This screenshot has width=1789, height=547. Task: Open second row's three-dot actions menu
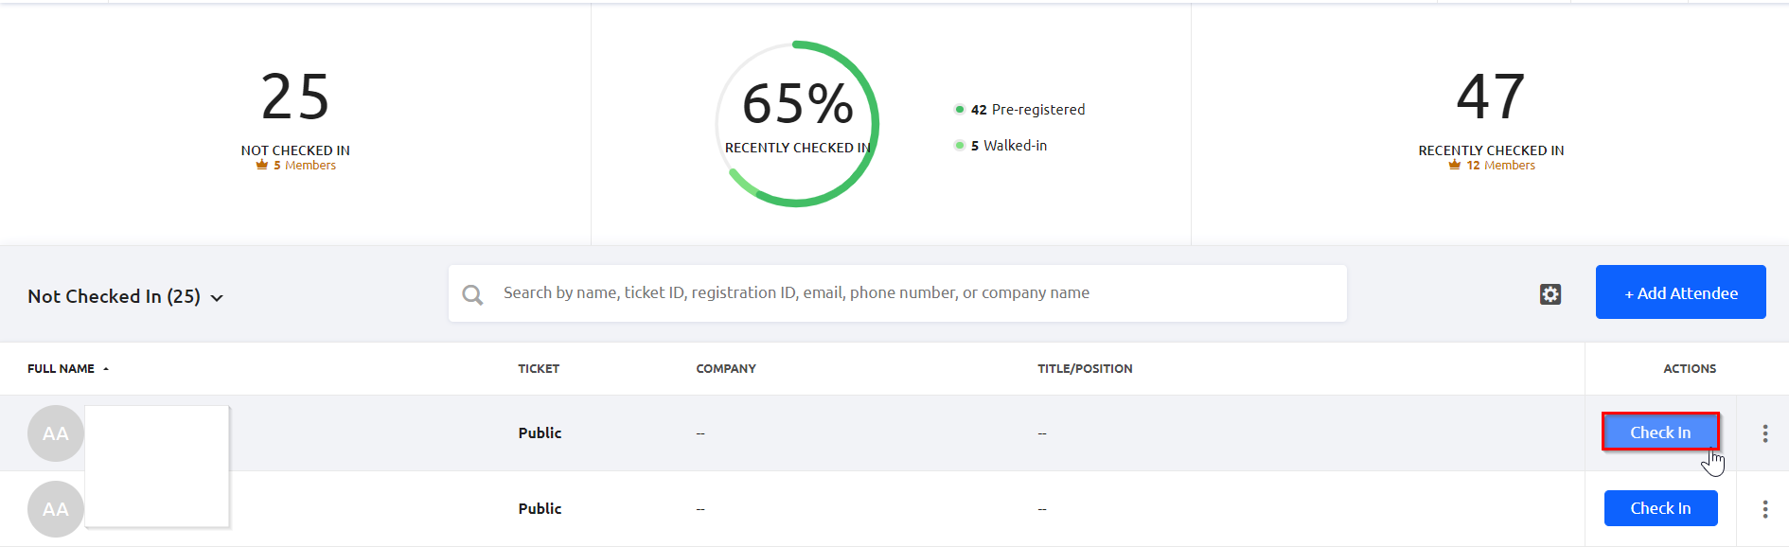coord(1764,509)
